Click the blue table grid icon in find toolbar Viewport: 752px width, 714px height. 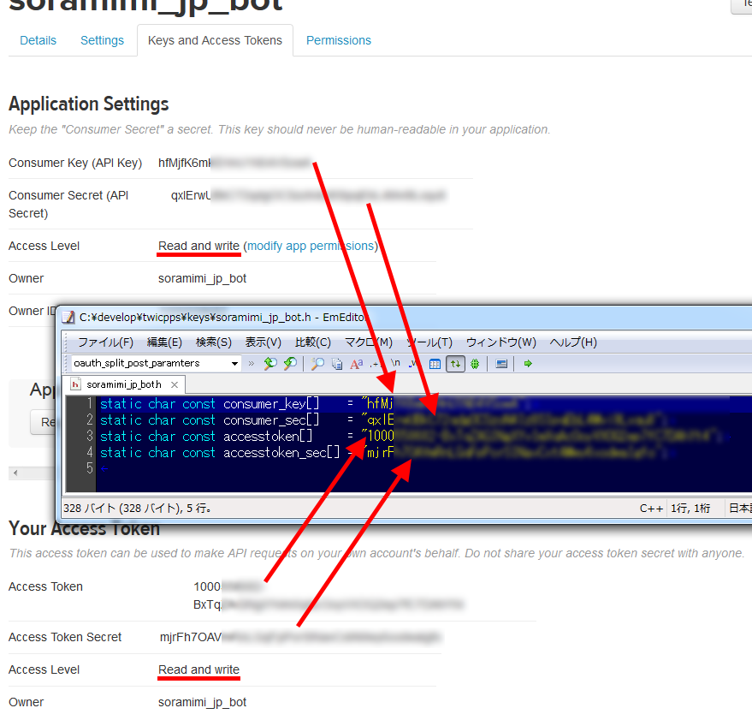pyautogui.click(x=435, y=364)
